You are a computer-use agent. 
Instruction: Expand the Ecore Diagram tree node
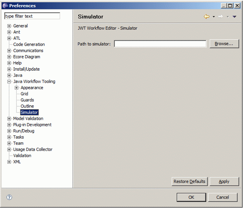click(x=9, y=57)
